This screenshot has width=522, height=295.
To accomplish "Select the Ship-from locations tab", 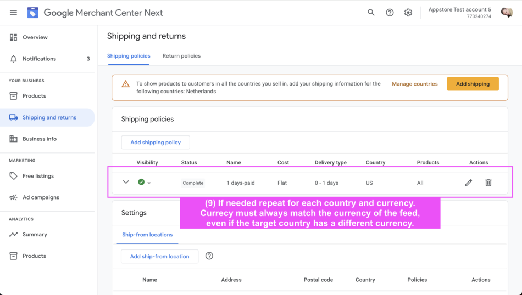I will point(147,235).
